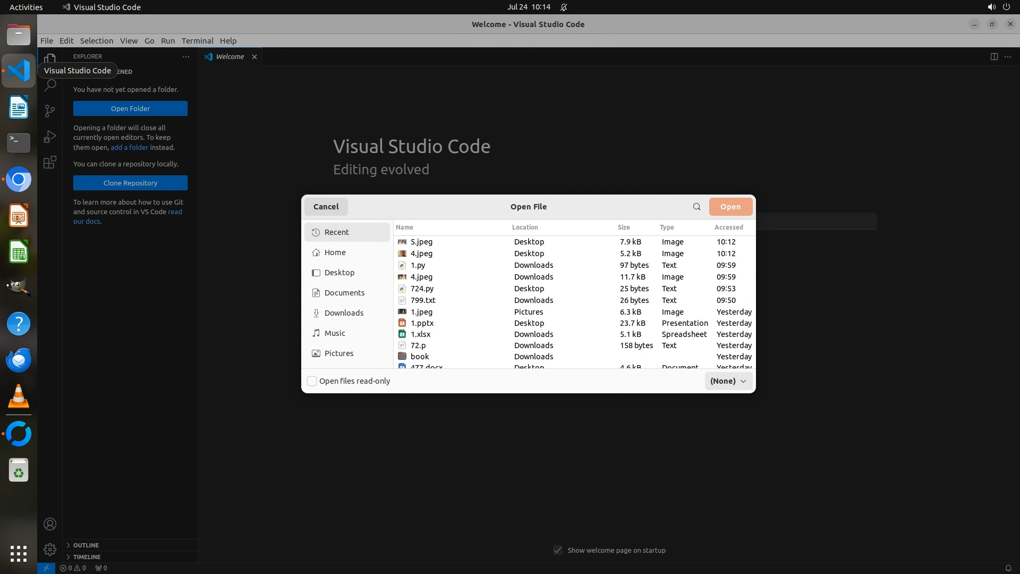The height and width of the screenshot is (574, 1020).
Task: Click the Accounts icon in activity bar
Action: point(50,524)
